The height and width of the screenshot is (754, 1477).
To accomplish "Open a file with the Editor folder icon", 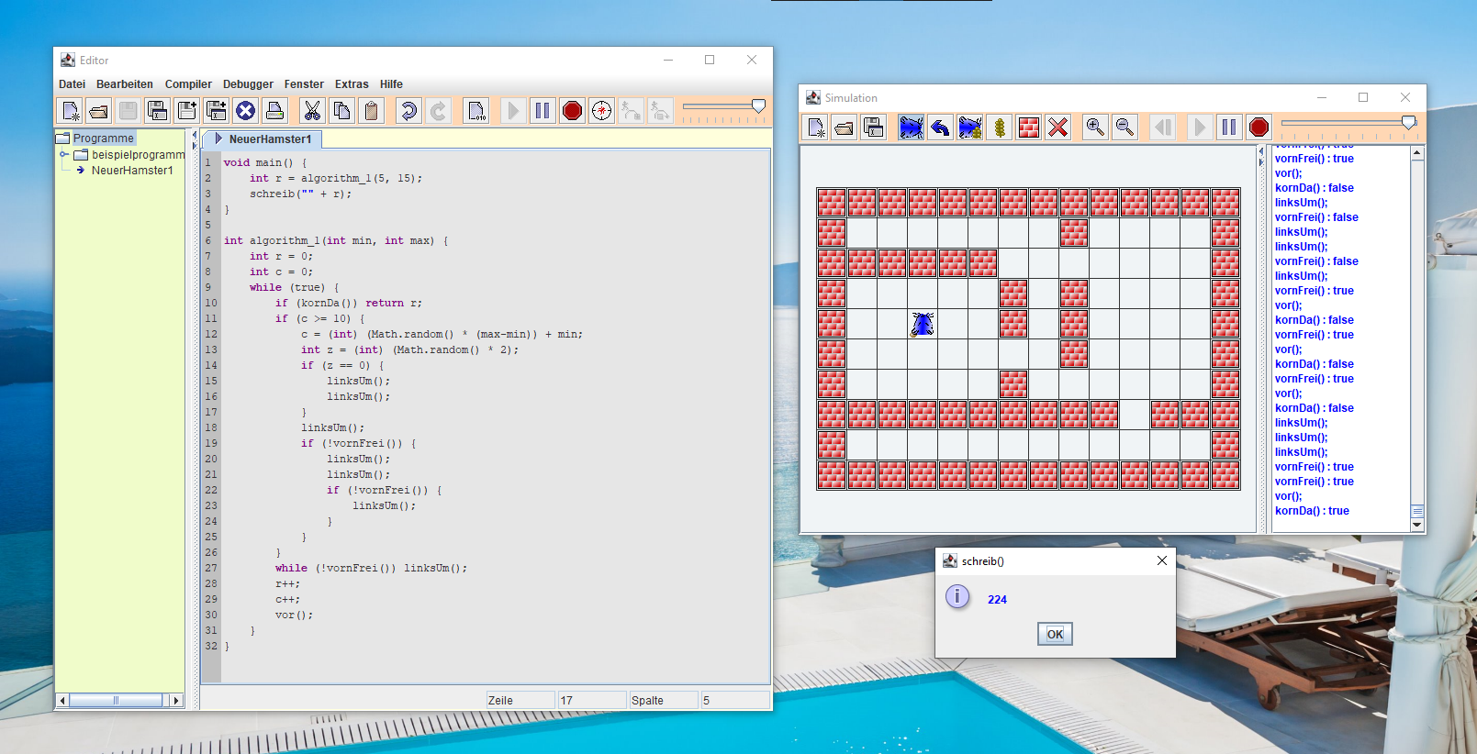I will [x=99, y=111].
